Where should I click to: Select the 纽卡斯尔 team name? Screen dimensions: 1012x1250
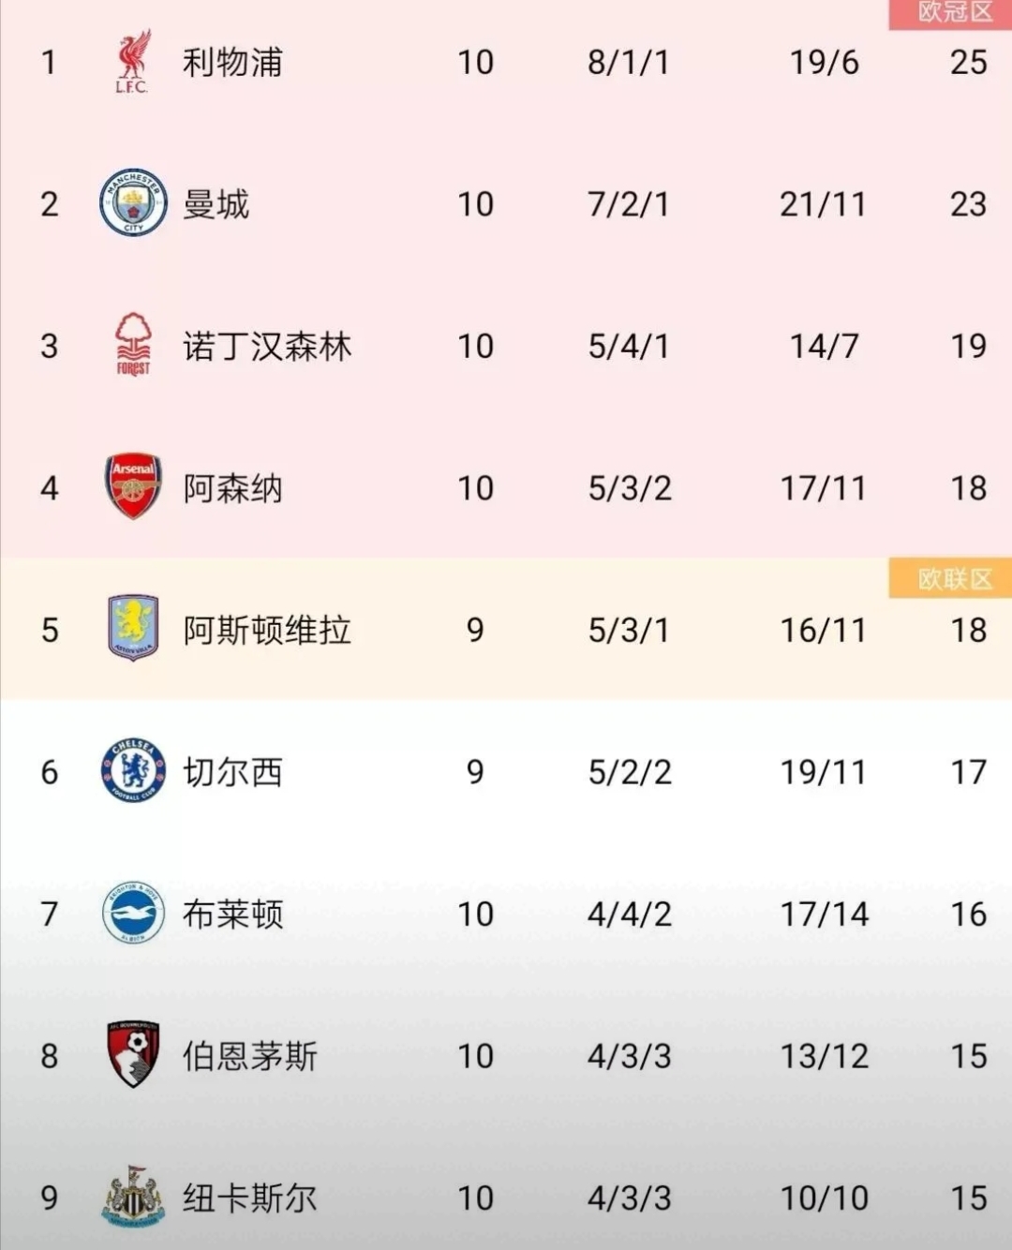[250, 1198]
